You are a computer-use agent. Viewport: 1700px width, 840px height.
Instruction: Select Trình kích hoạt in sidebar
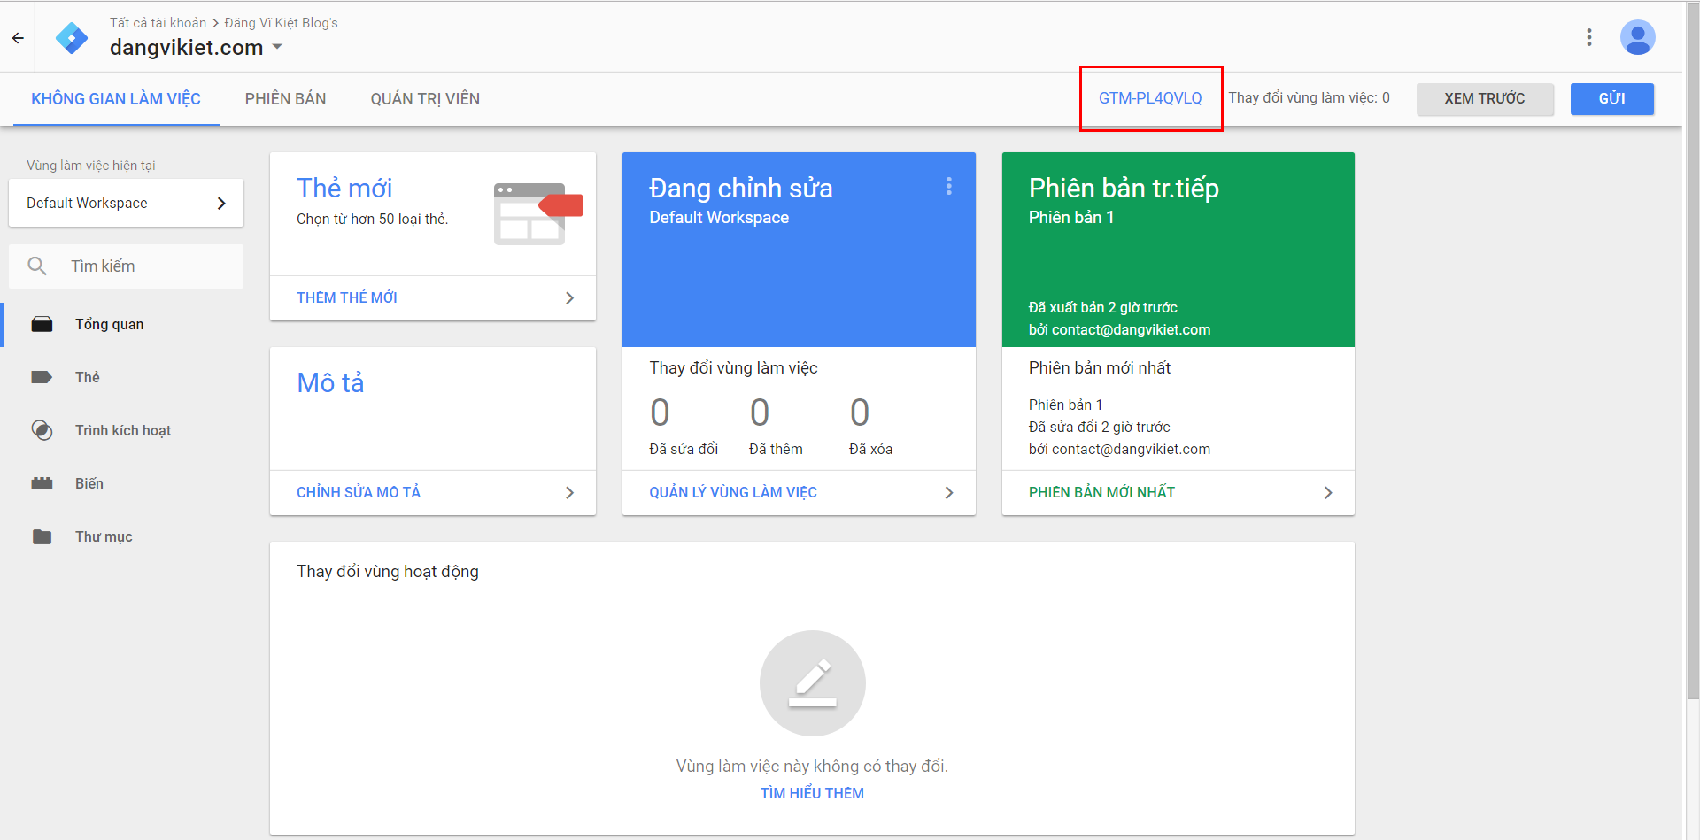tap(123, 430)
